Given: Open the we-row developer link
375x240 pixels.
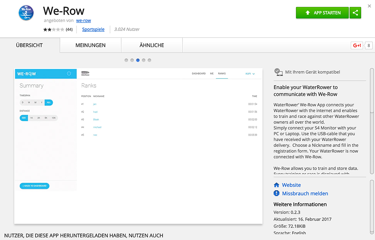Looking at the screenshot, I should point(84,20).
